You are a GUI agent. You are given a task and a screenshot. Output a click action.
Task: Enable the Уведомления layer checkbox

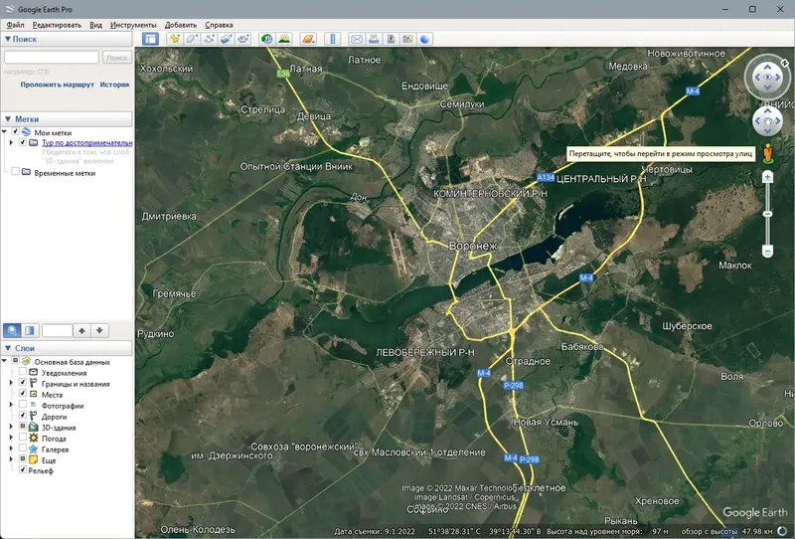23,372
